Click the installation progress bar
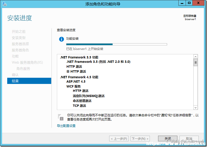This screenshot has height=147, width=207. 117,44
